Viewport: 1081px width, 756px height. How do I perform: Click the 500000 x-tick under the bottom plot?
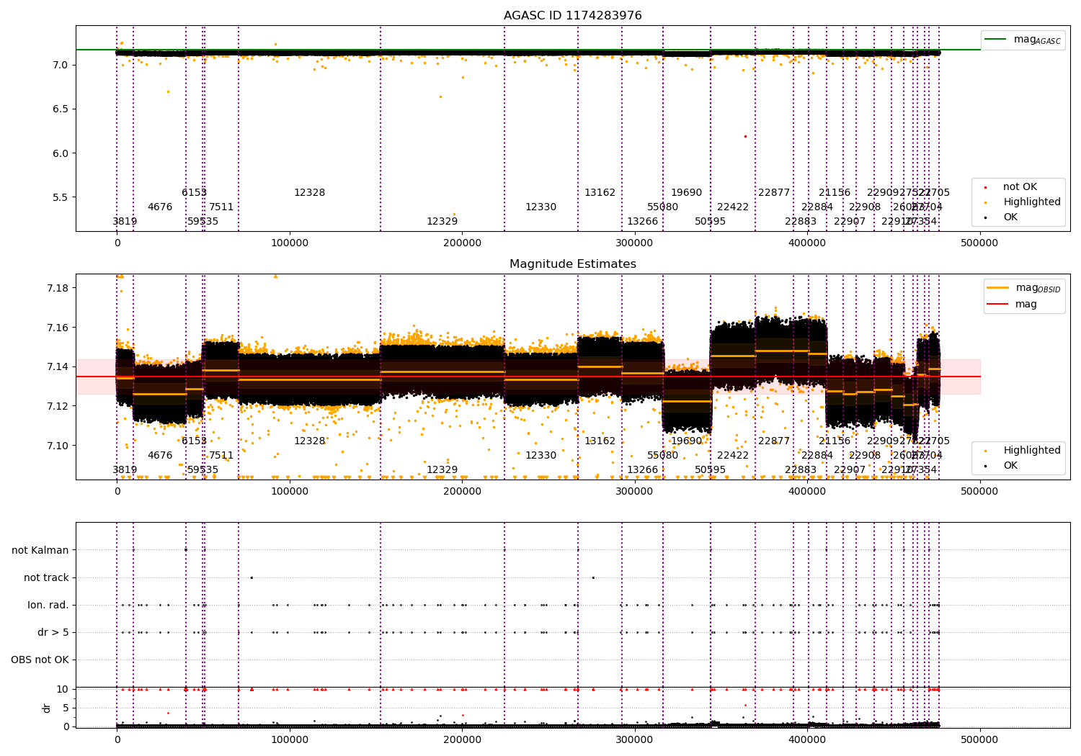[980, 739]
